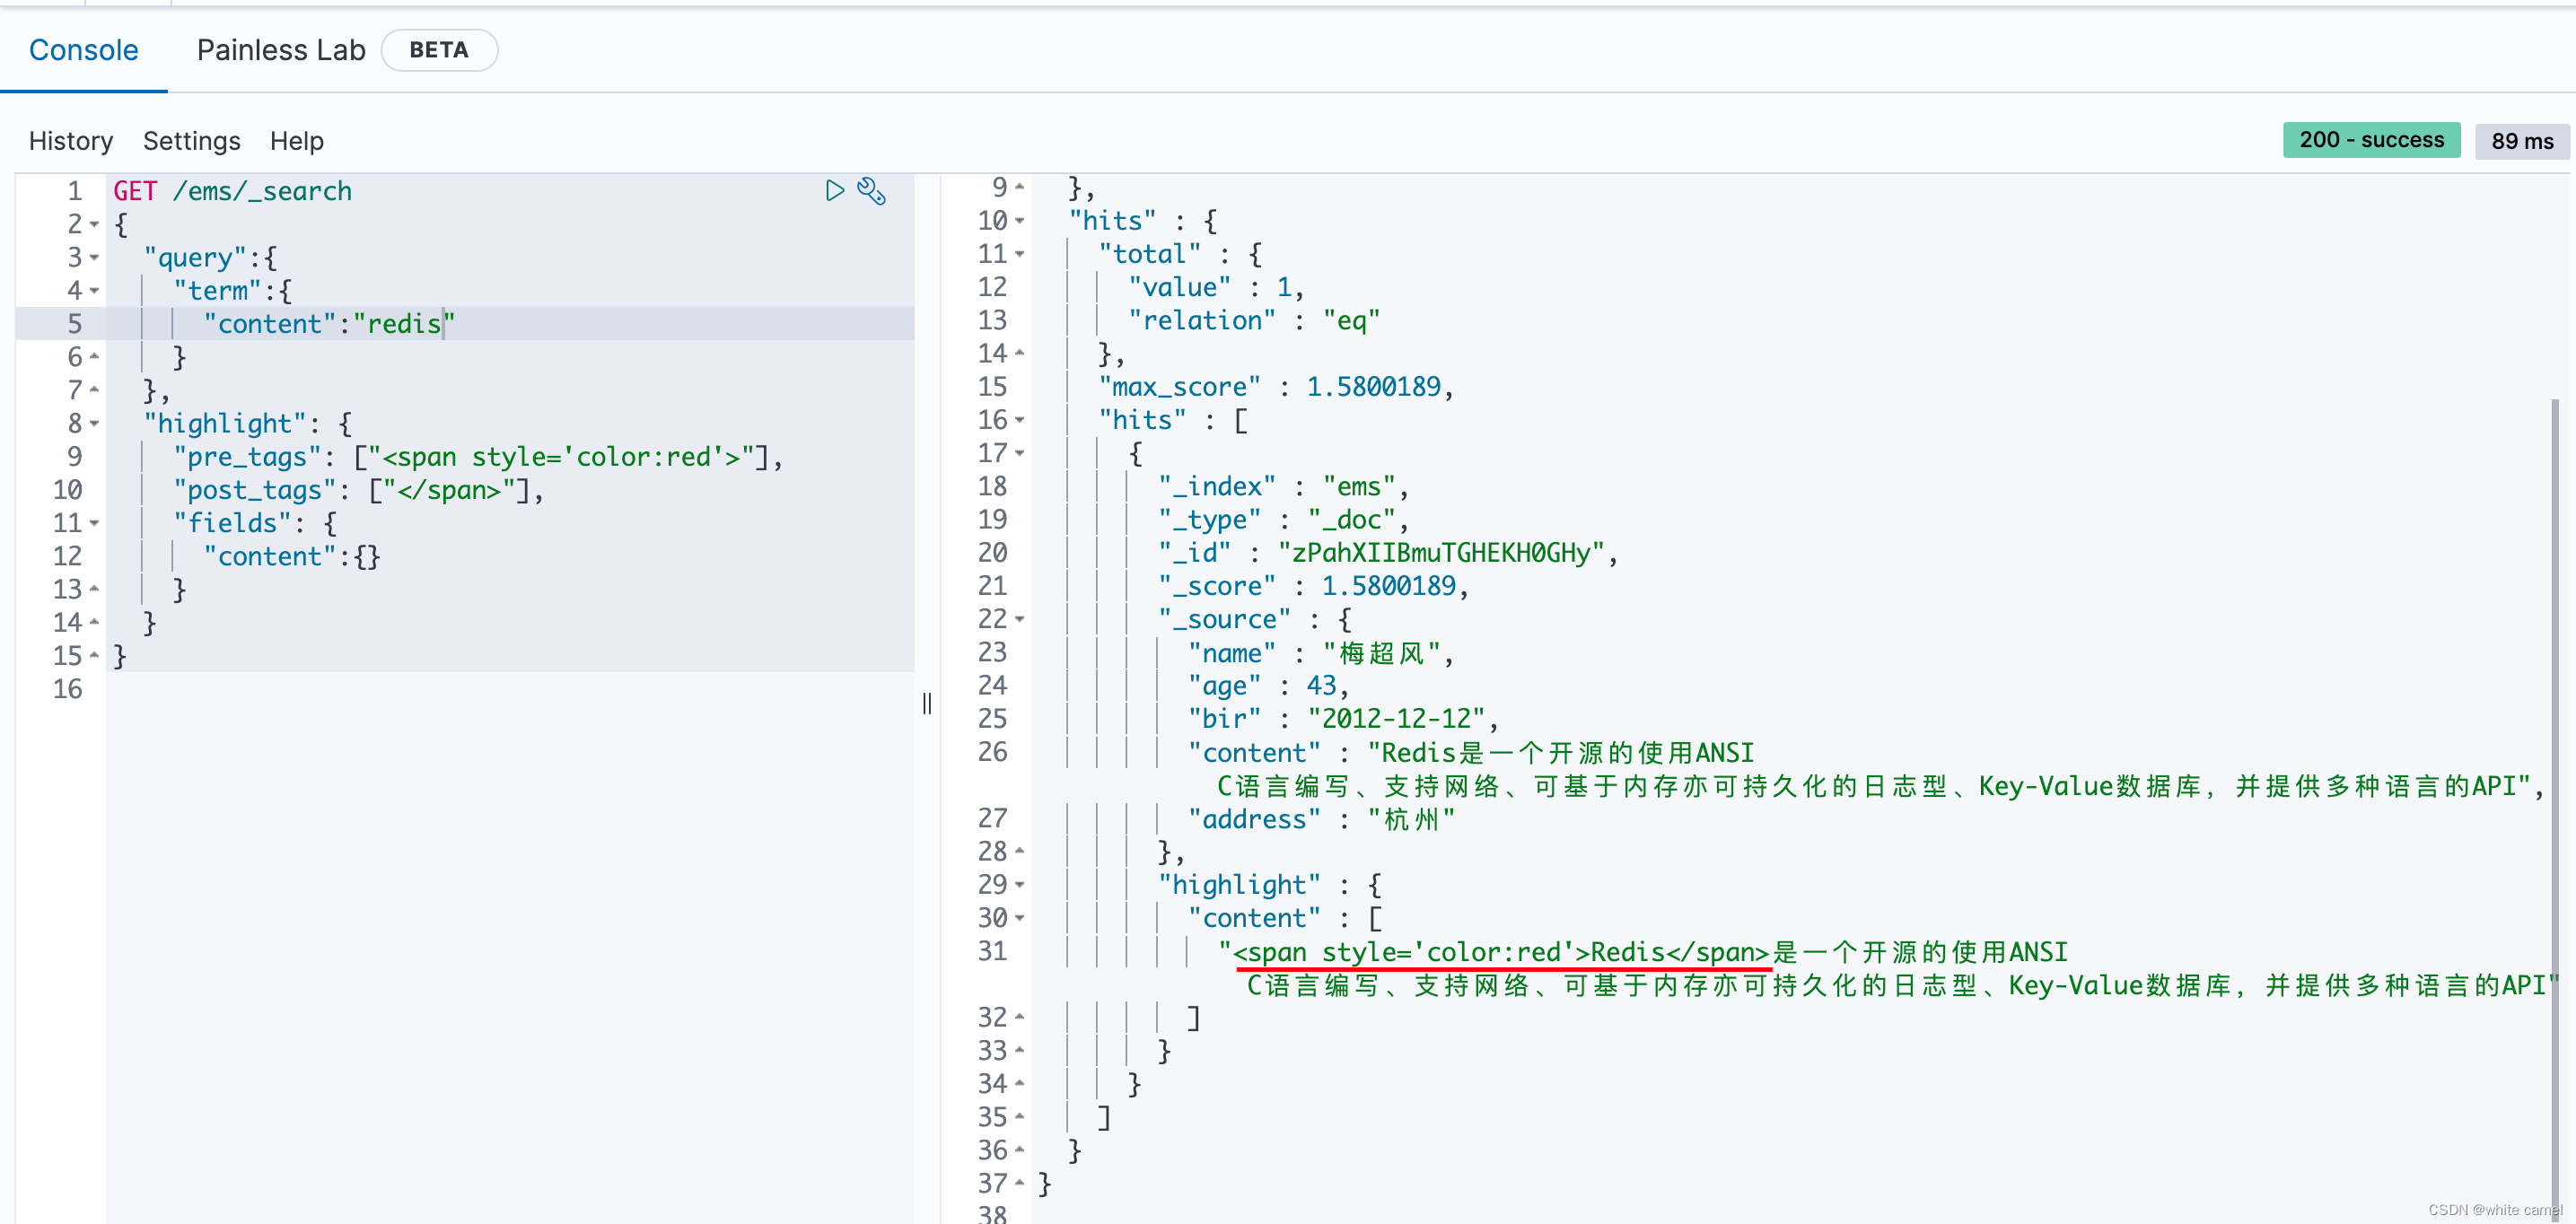Open the Help menu
The height and width of the screenshot is (1224, 2576).
click(297, 141)
